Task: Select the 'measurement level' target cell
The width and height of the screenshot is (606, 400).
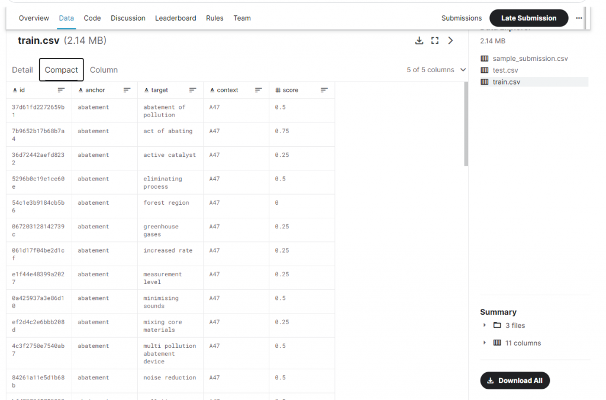Action: (170, 278)
